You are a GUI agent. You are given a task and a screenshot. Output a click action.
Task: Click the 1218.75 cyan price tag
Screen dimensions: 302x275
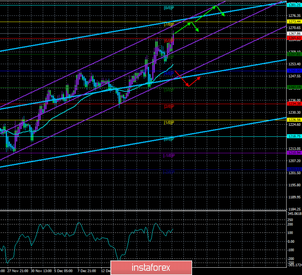[293, 136]
